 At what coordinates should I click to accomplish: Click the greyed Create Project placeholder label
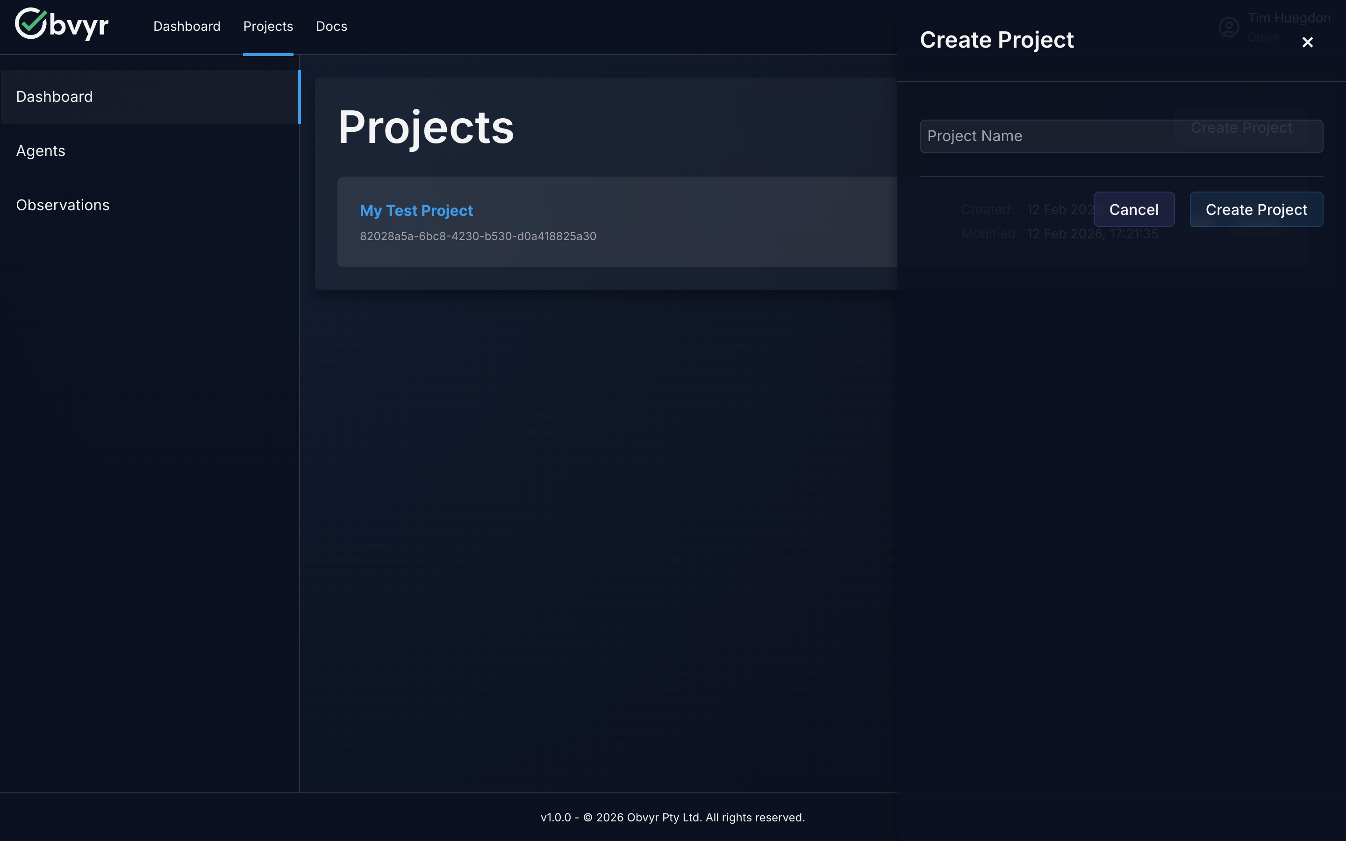[1241, 128]
